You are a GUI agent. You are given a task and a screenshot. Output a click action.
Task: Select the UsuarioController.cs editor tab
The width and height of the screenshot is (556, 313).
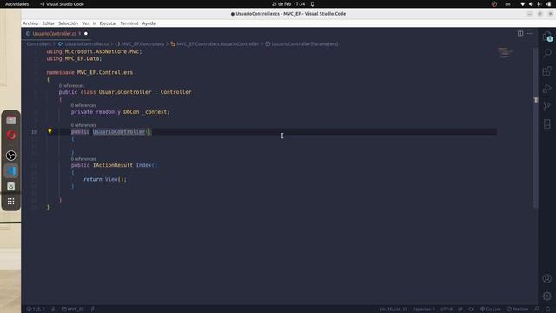56,33
